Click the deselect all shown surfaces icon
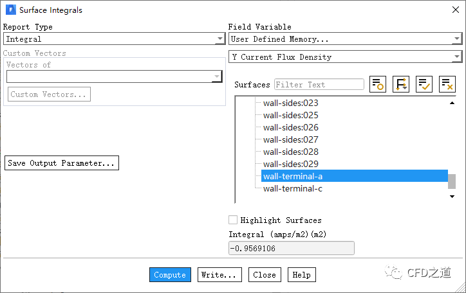466x293 pixels. pos(447,84)
